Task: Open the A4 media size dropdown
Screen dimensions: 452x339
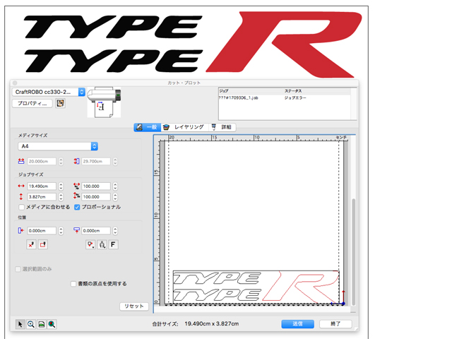Action: [58, 146]
